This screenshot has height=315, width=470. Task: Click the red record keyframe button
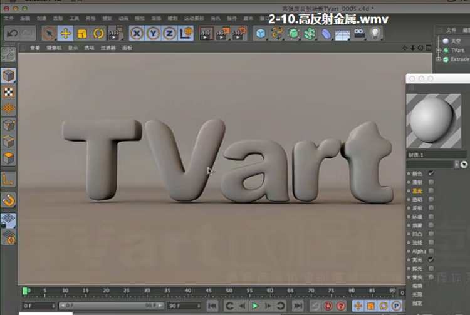(x=328, y=306)
